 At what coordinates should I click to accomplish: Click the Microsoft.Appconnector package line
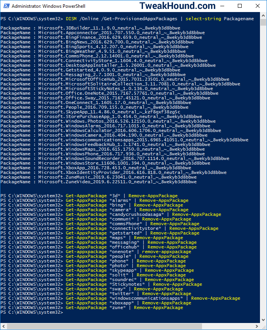pos(103,33)
